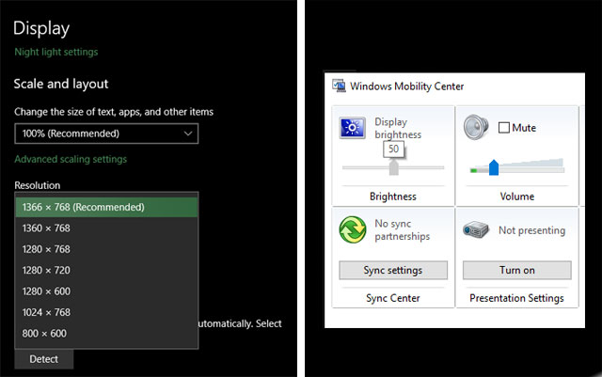Click the projector presentation icon
This screenshot has width=602, height=377.
click(x=477, y=230)
